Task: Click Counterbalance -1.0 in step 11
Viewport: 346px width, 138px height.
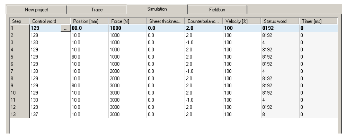Action: (x=204, y=100)
